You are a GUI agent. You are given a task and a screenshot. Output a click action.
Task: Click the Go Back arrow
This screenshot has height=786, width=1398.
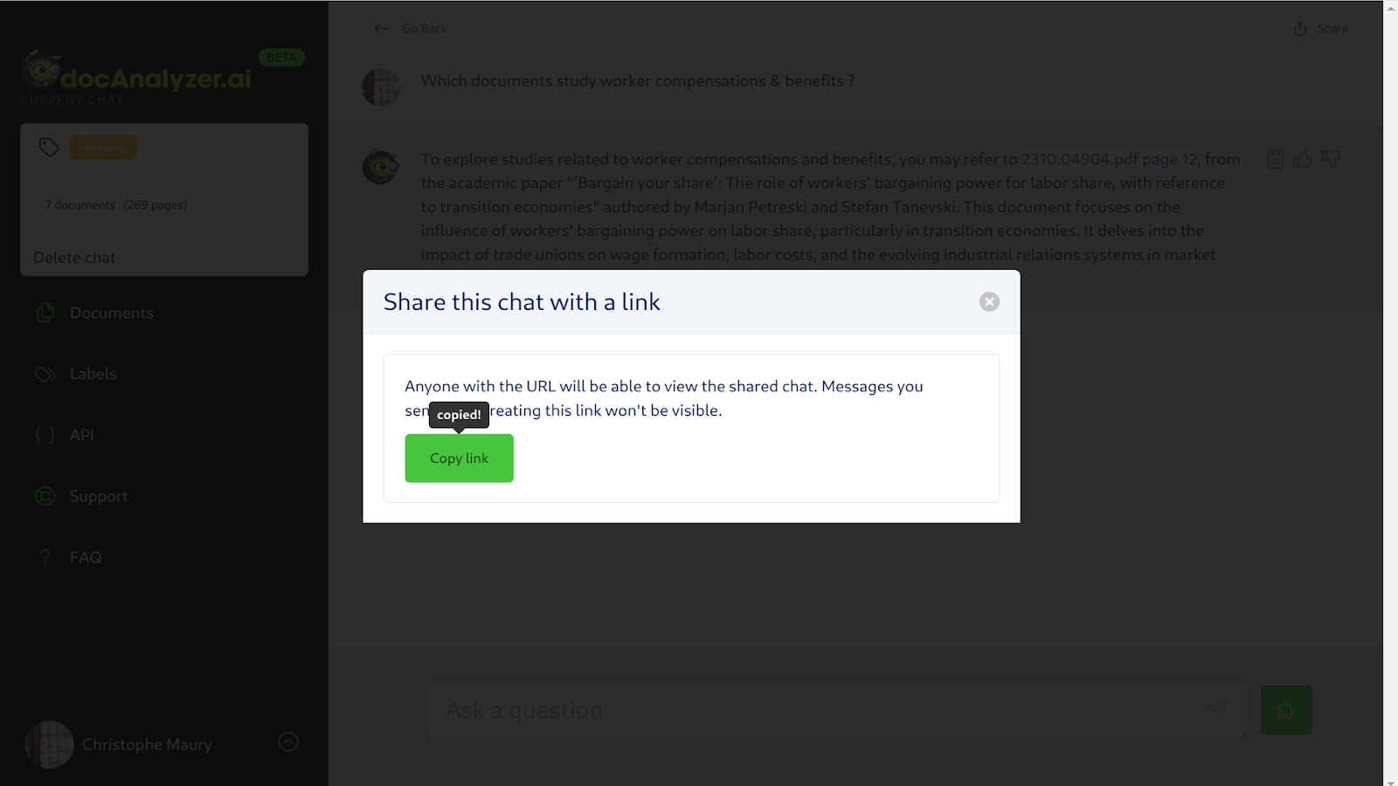[382, 29]
